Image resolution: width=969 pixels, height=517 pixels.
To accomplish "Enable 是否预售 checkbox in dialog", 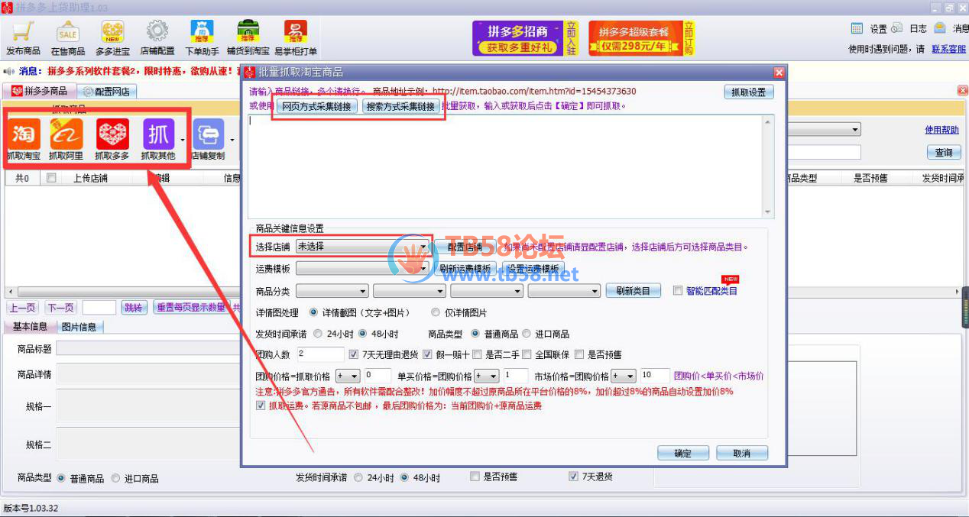I will tap(579, 354).
